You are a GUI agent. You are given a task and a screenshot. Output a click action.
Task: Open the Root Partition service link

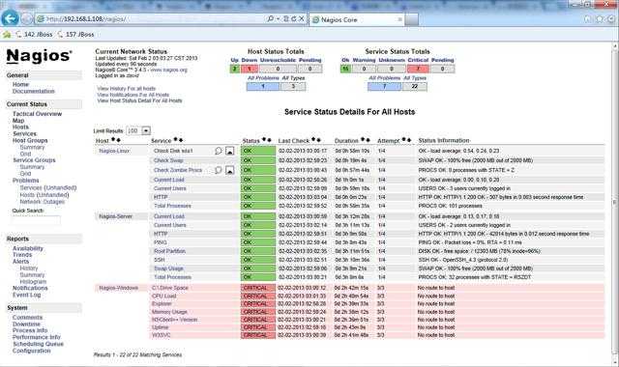[x=169, y=251]
